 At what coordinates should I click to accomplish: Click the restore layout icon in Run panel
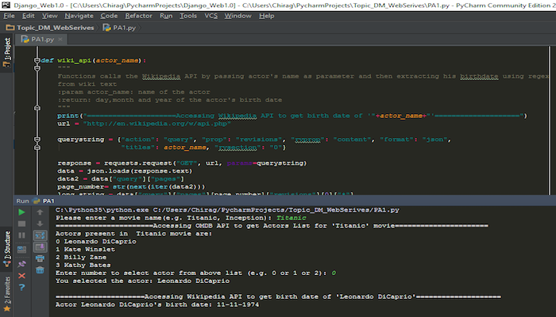pyautogui.click(x=21, y=250)
